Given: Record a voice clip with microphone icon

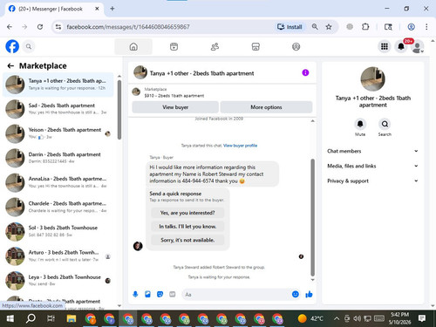Looking at the screenshot, I should point(135,295).
